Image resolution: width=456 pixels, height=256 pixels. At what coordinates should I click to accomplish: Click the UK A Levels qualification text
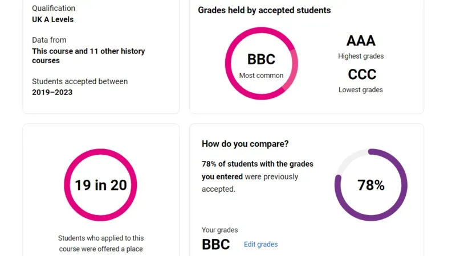point(52,19)
